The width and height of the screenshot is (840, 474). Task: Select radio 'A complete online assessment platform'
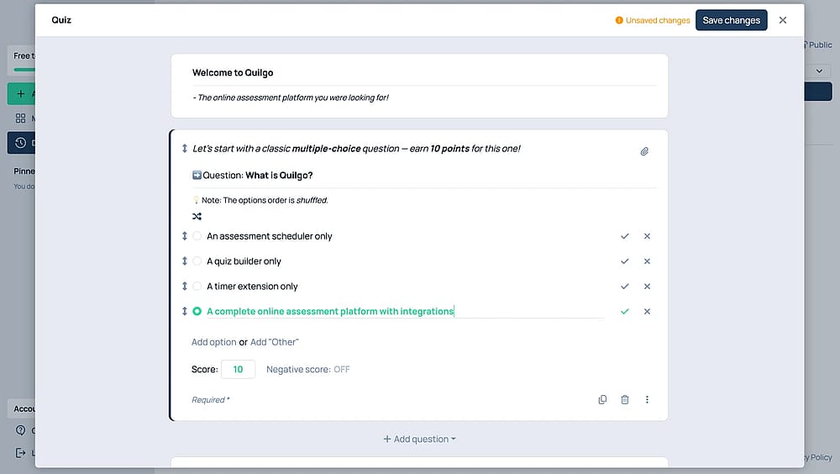[197, 312]
